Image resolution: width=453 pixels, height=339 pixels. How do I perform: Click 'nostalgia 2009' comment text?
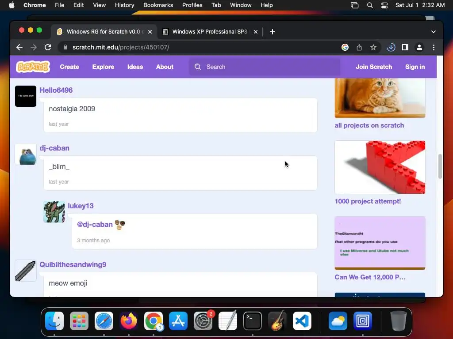click(72, 109)
